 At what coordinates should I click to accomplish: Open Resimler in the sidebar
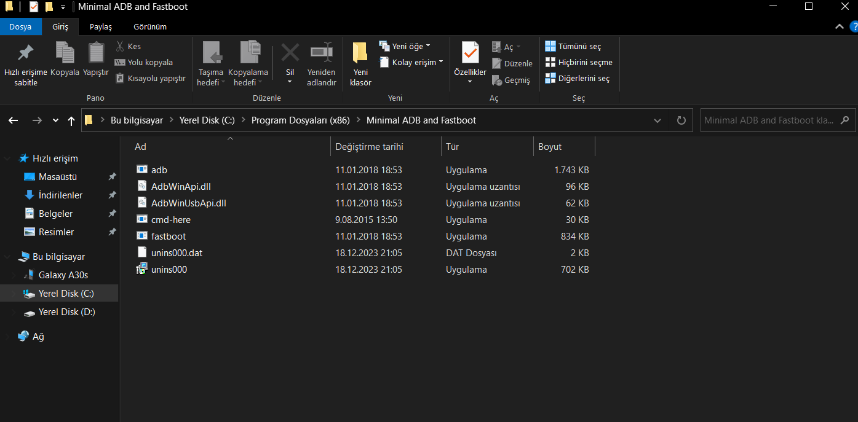coord(56,232)
